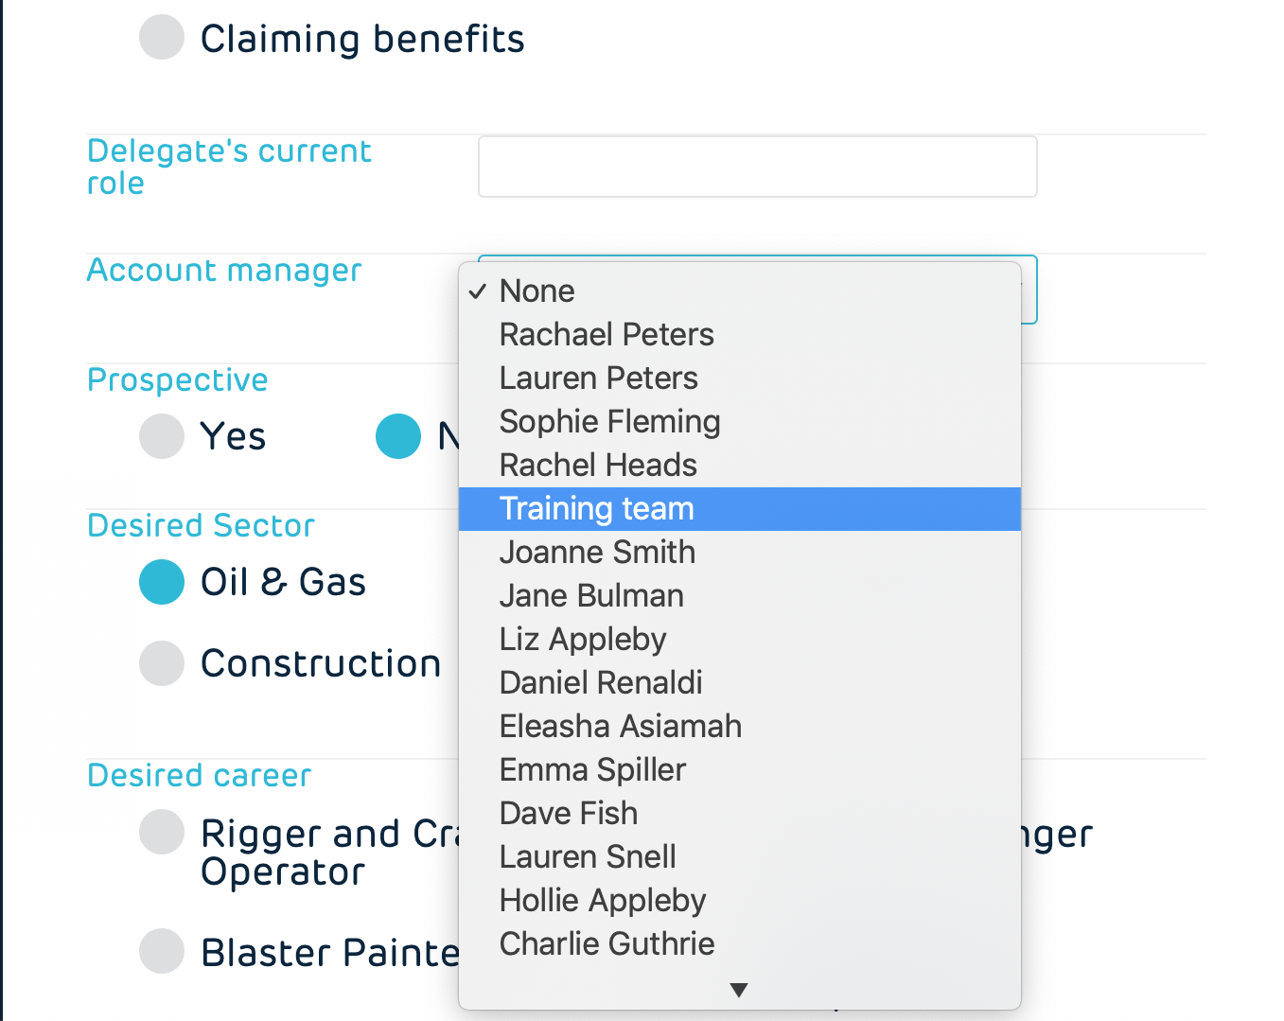Screen dimensions: 1284x1021
Task: Click the Delegate's current role input field
Action: click(757, 167)
